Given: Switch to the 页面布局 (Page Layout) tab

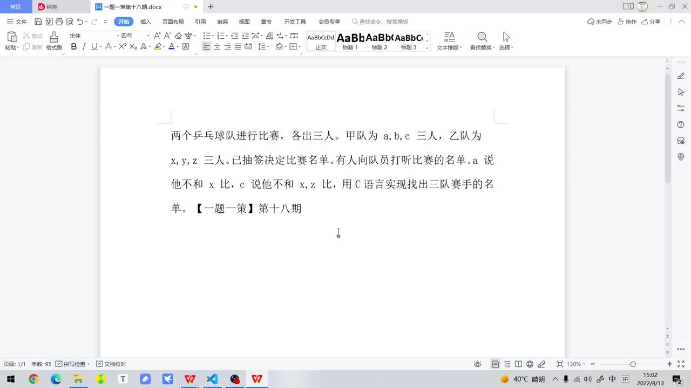Looking at the screenshot, I should pyautogui.click(x=173, y=22).
